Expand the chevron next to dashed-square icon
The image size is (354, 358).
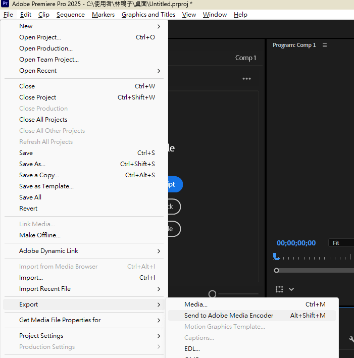291,289
